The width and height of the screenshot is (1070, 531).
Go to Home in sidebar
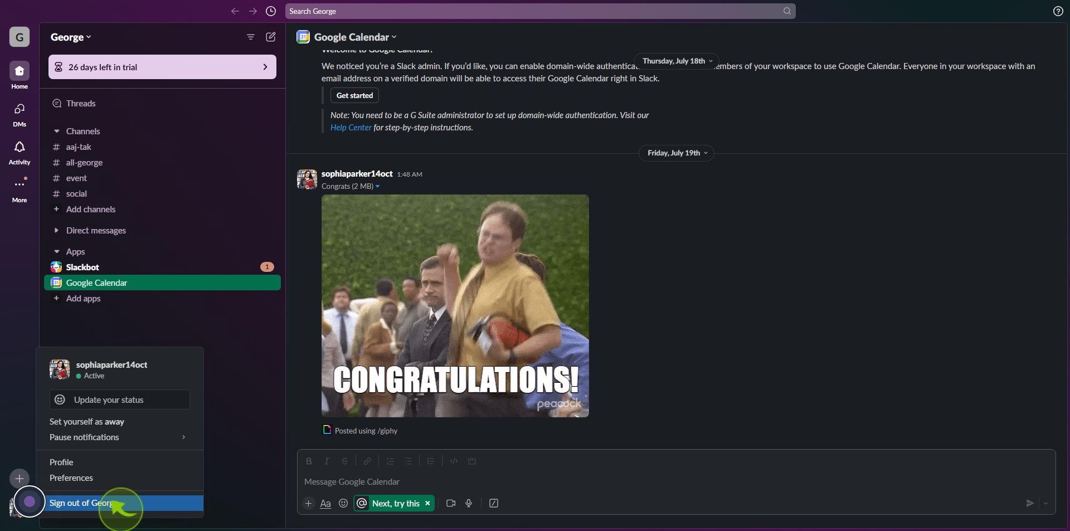pos(20,75)
